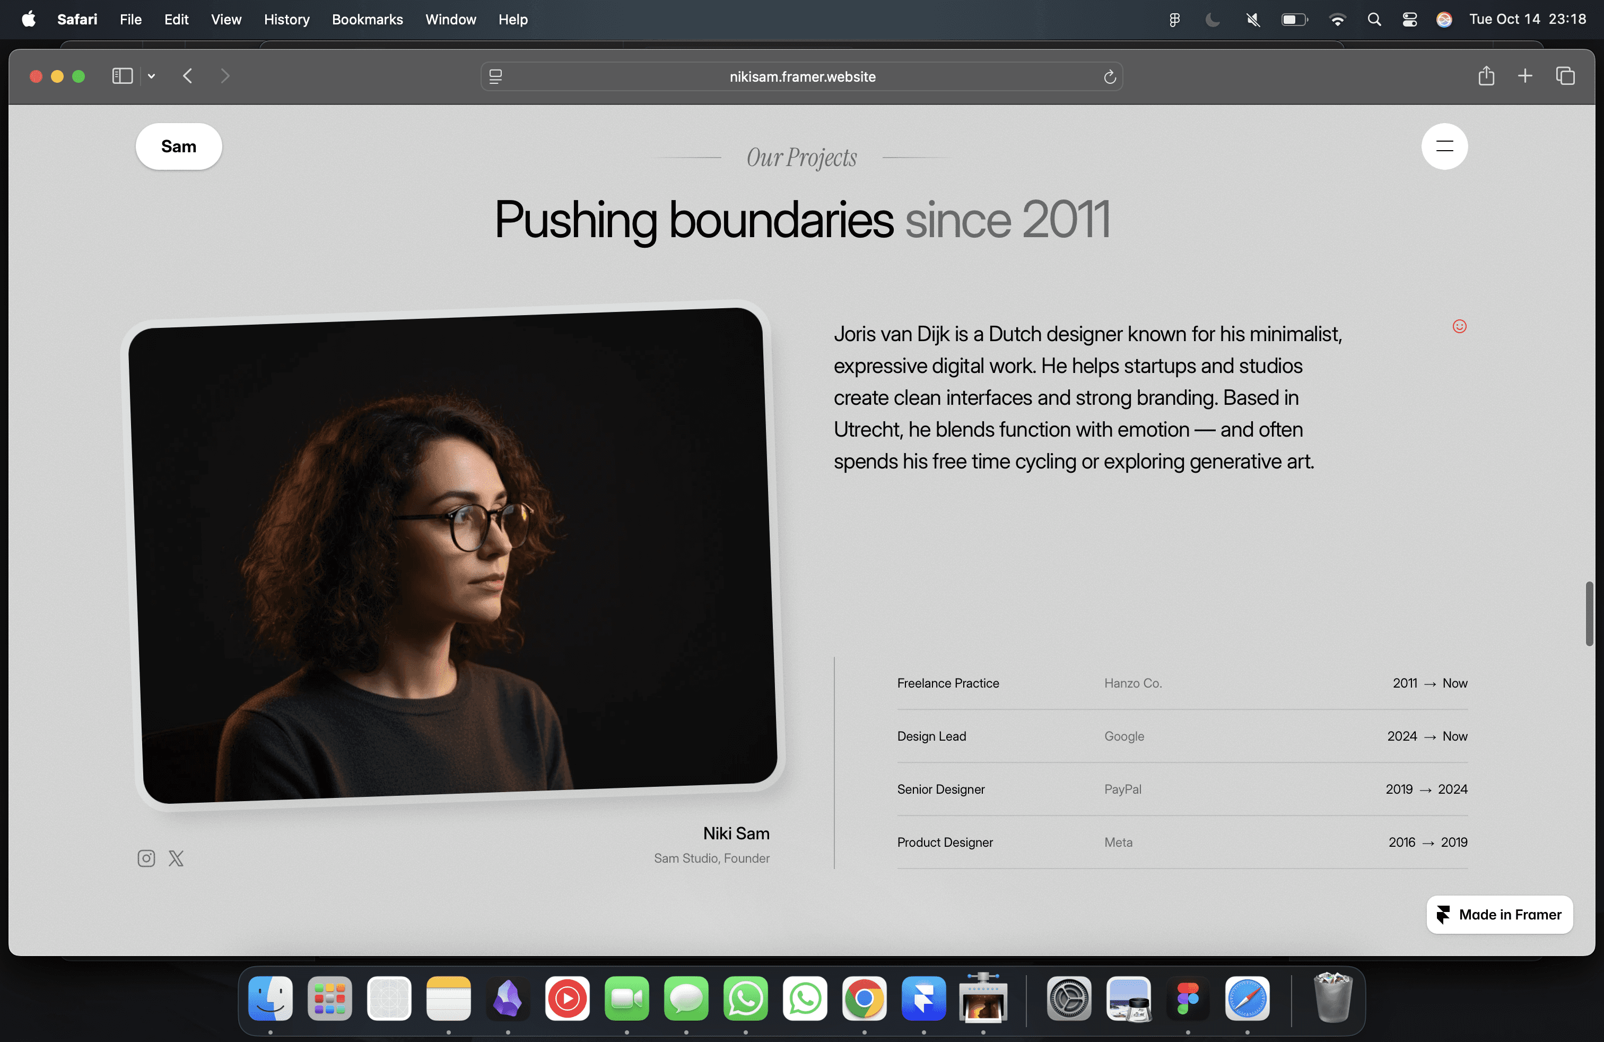The image size is (1604, 1042).
Task: Click the Sam logo button
Action: 179,146
